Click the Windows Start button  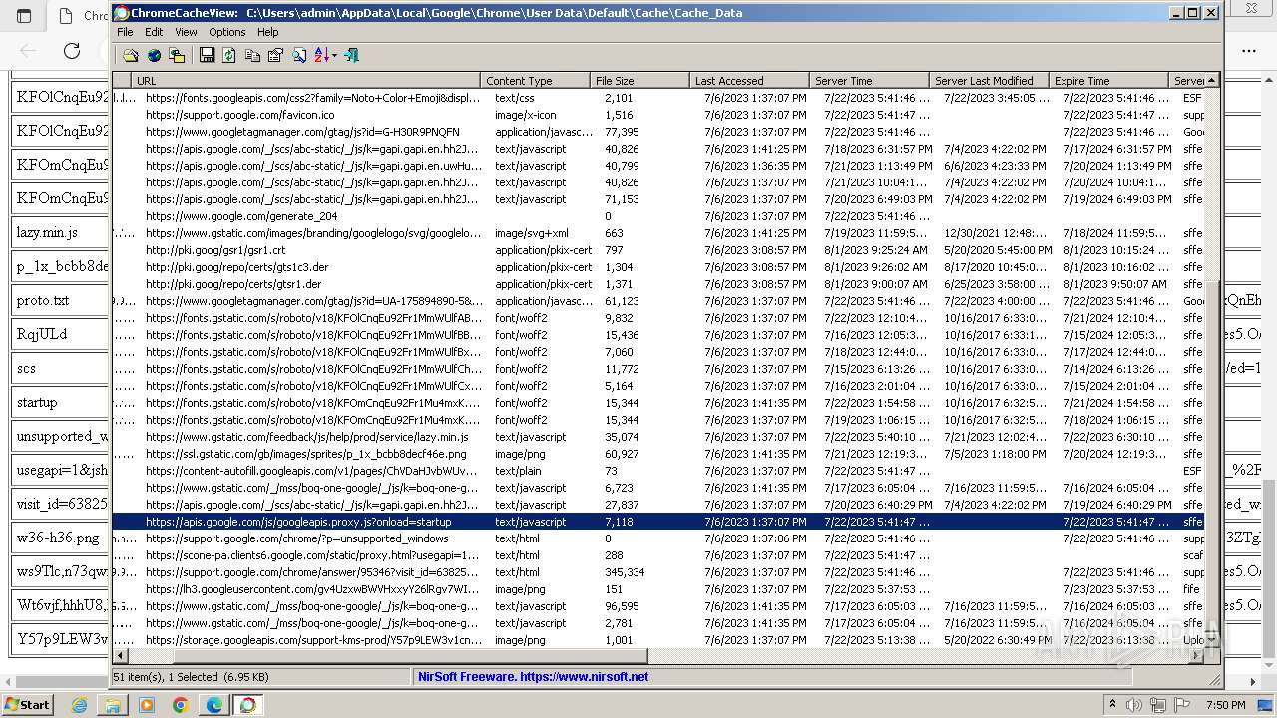pos(27,704)
